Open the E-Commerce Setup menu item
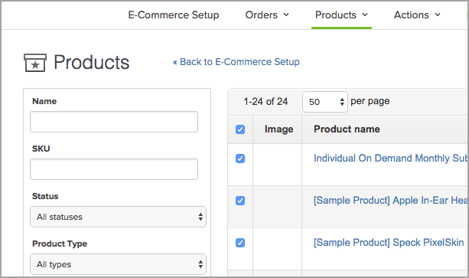Viewport: 469px width, 278px height. tap(174, 15)
